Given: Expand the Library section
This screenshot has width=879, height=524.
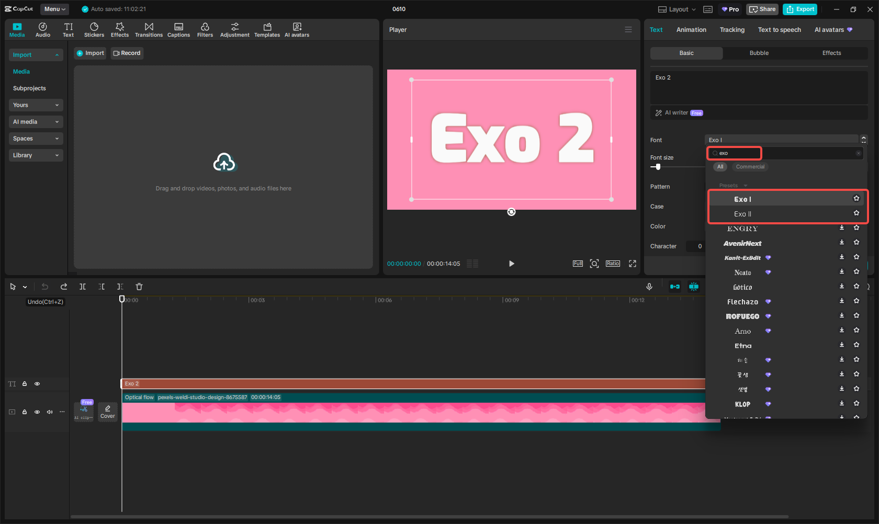Looking at the screenshot, I should coord(36,155).
